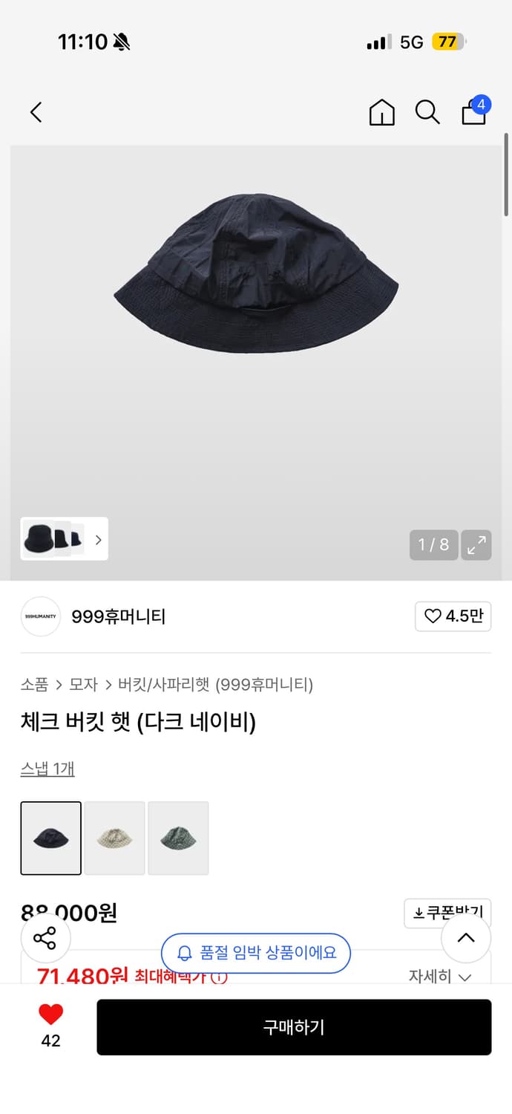Screen dimensions: 512x1114
Task: Expand the product image to fullscreen
Action: pos(476,545)
